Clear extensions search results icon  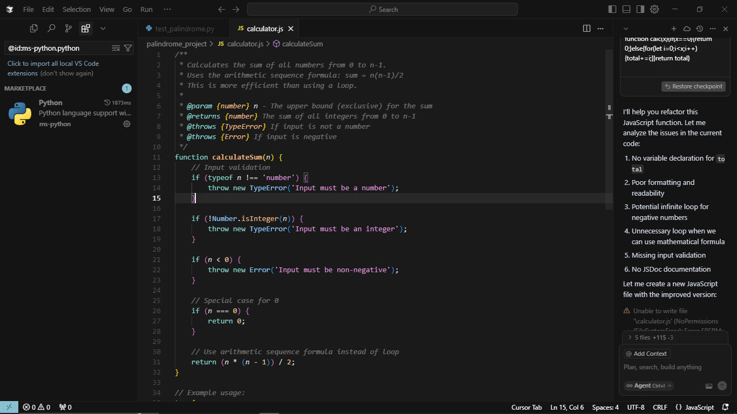115,48
